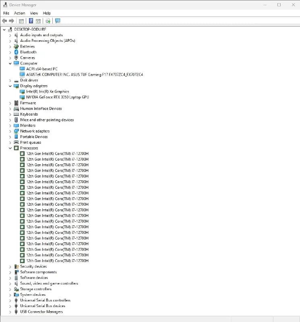Click the Cameras category icon

pos(16,58)
